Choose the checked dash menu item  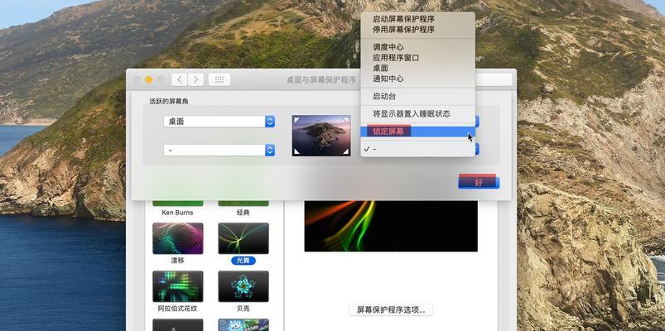tap(417, 149)
